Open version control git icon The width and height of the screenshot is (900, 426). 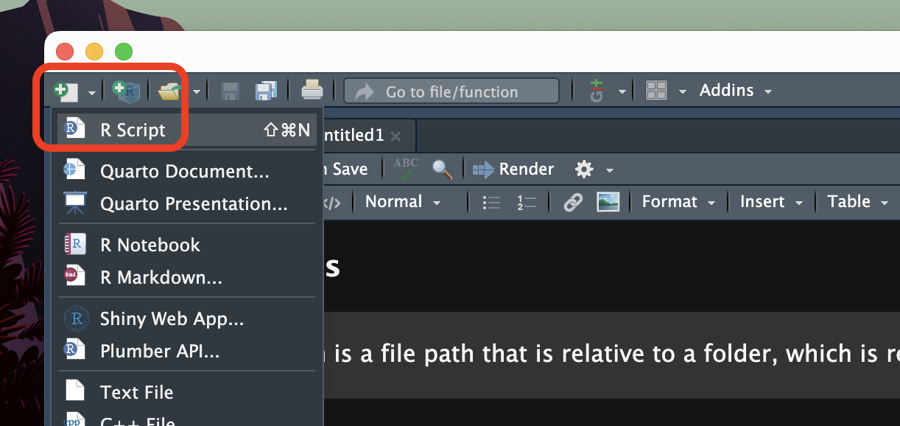click(x=597, y=91)
